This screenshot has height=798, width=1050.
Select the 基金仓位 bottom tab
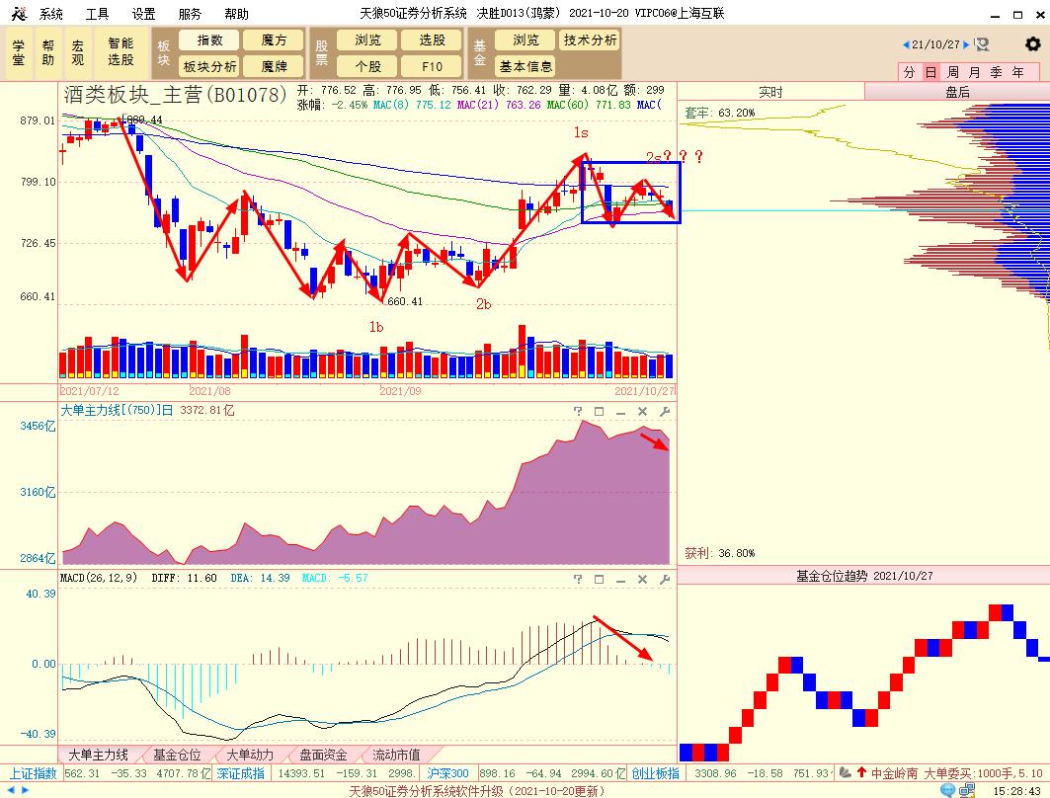177,755
